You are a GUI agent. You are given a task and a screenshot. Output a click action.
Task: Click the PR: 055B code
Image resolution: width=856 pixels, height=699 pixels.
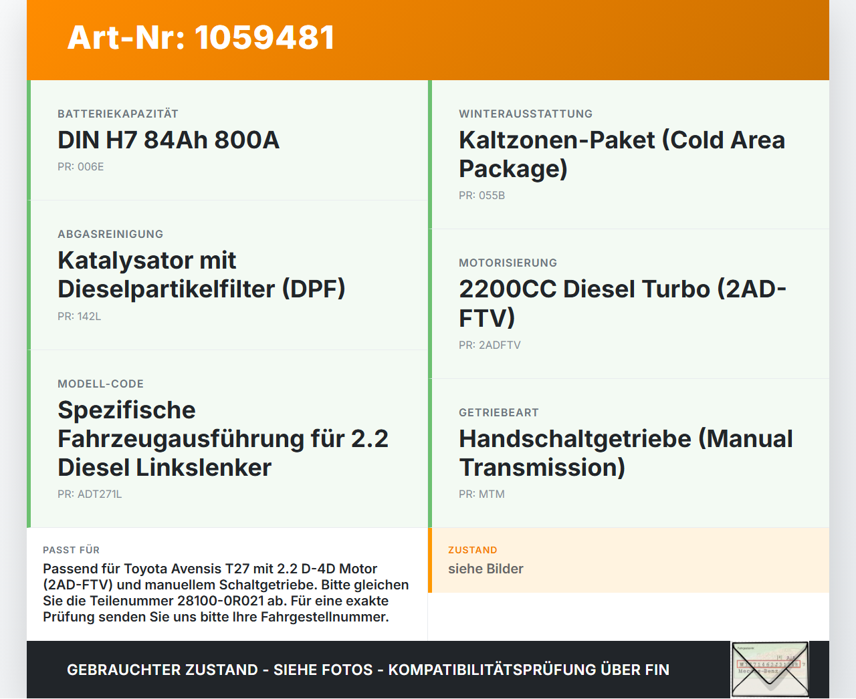tap(481, 195)
